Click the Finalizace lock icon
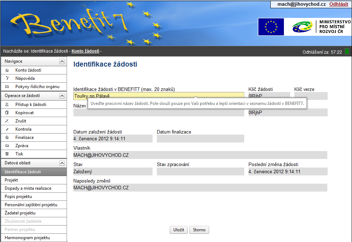 click(7, 137)
